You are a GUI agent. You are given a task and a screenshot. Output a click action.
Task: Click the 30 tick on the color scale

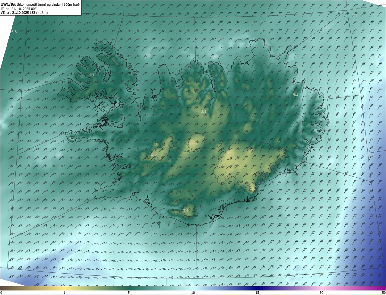(x=321, y=293)
